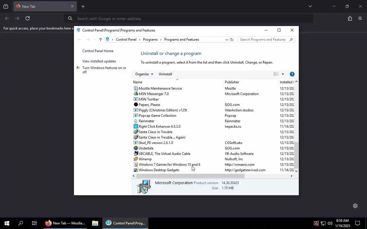
Task: Click the Piggly Christmas Edition icon
Action: click(136, 110)
